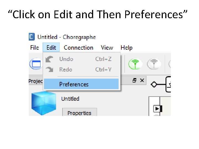The height and width of the screenshot is (149, 199).
Task: Click the play-arrow input on the flow diagram
Action: [157, 109]
